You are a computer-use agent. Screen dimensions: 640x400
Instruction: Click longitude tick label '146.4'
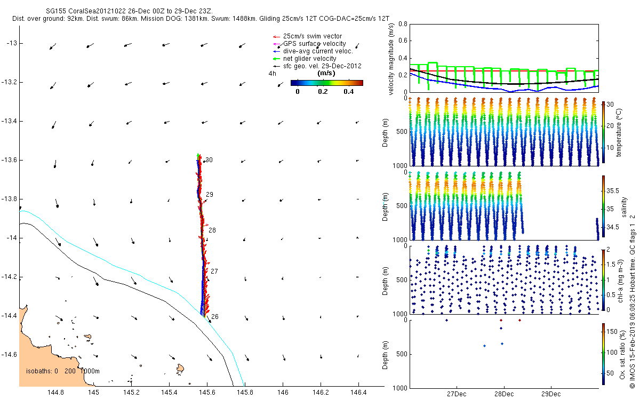[x=358, y=393]
